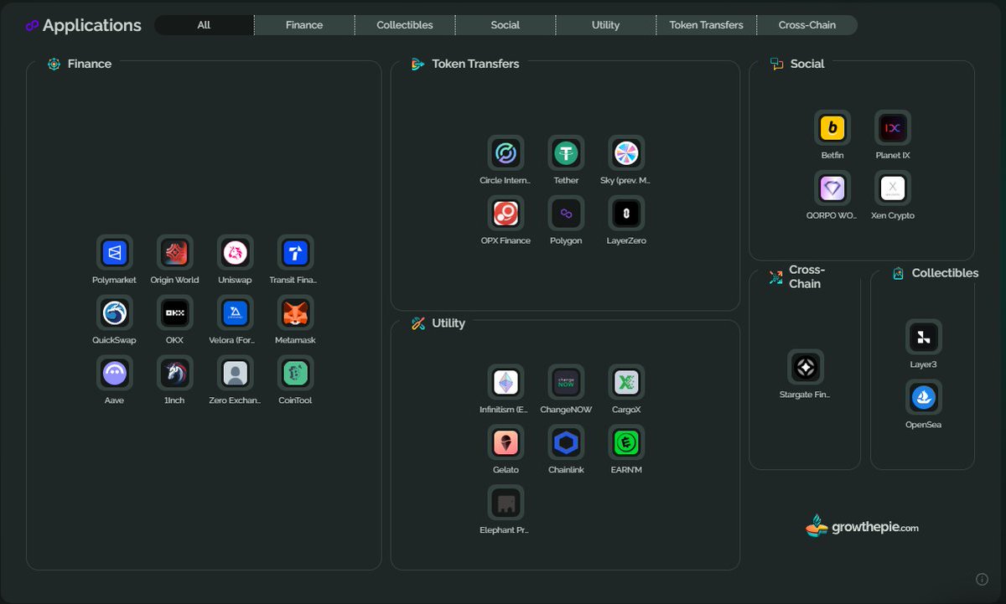Open the Chainlink hexagon icon
1006x604 pixels.
click(x=567, y=442)
